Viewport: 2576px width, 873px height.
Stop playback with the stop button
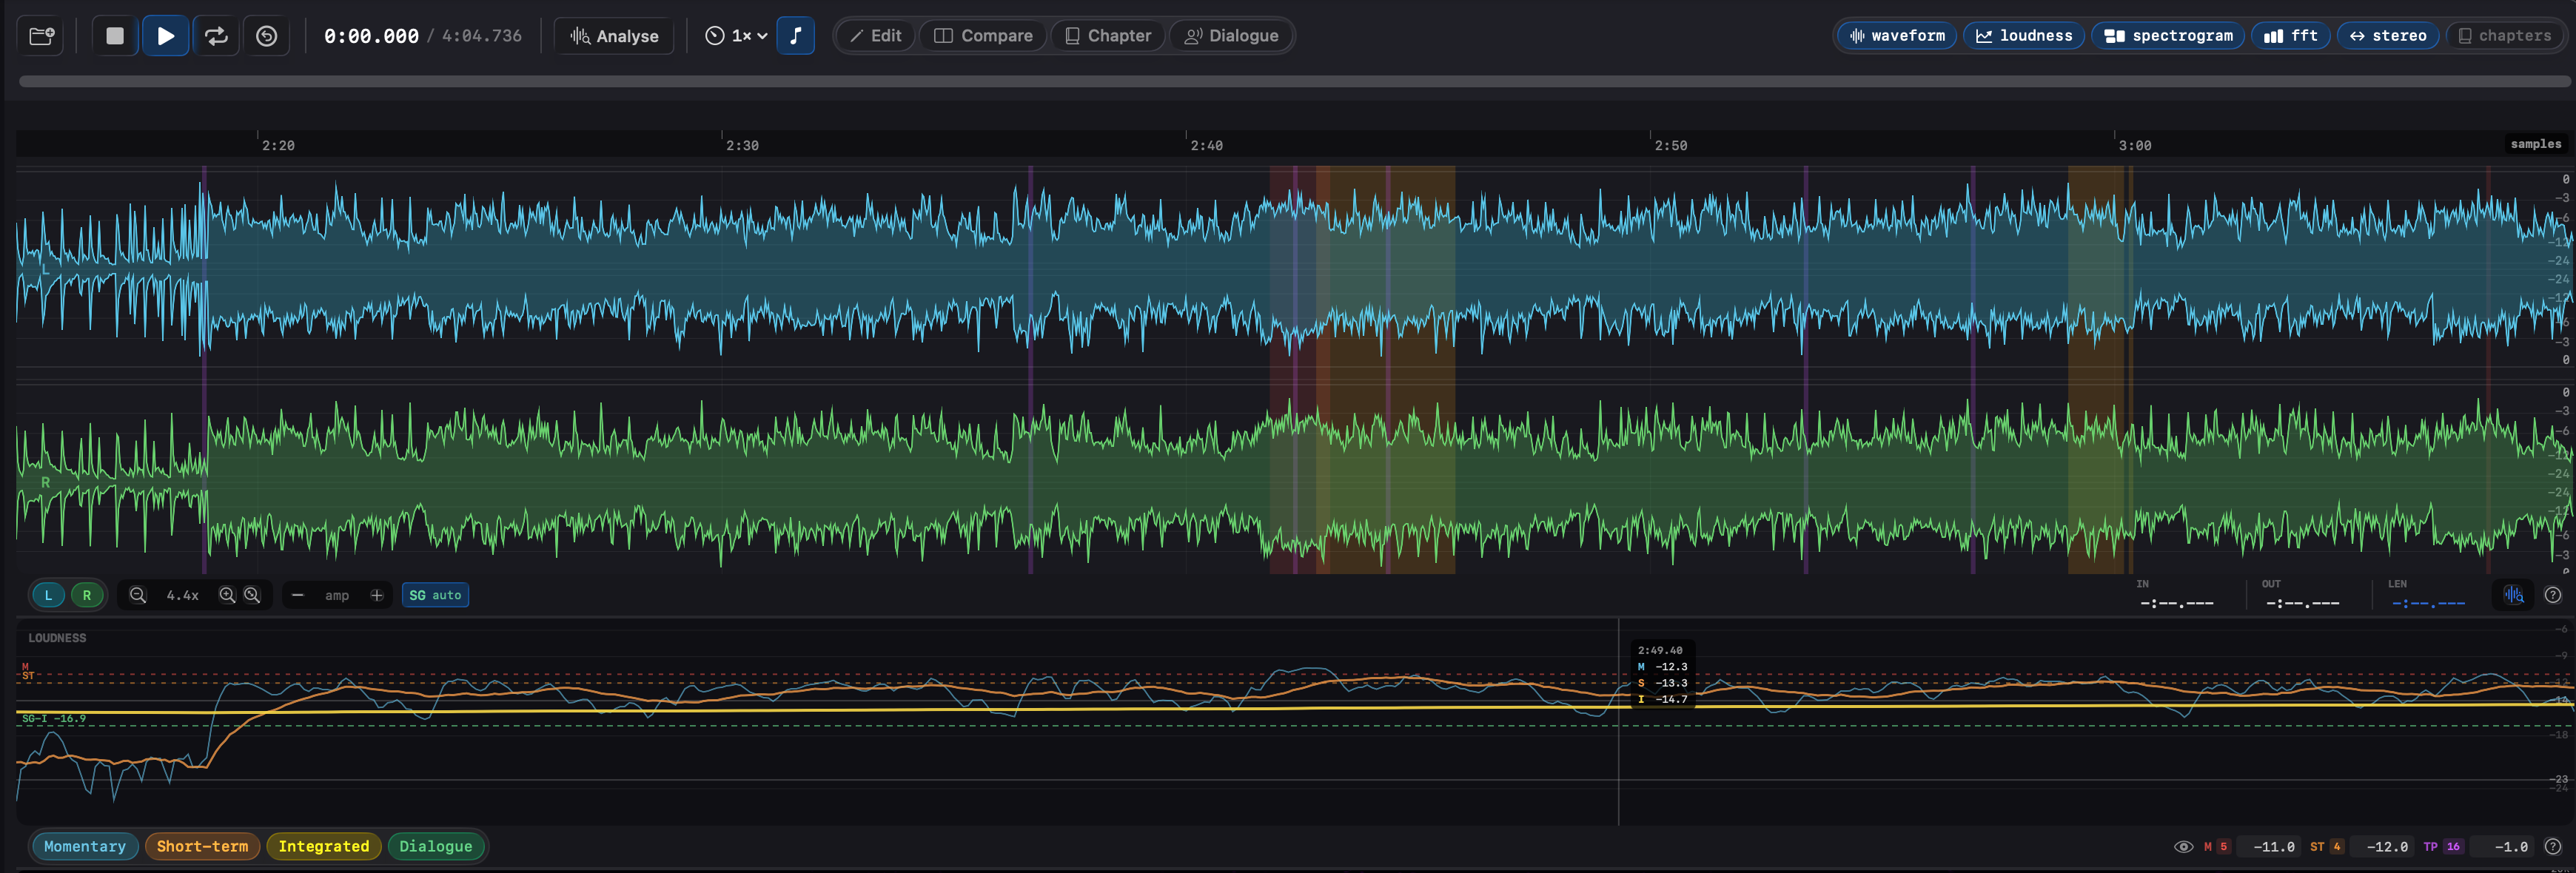pyautogui.click(x=115, y=36)
